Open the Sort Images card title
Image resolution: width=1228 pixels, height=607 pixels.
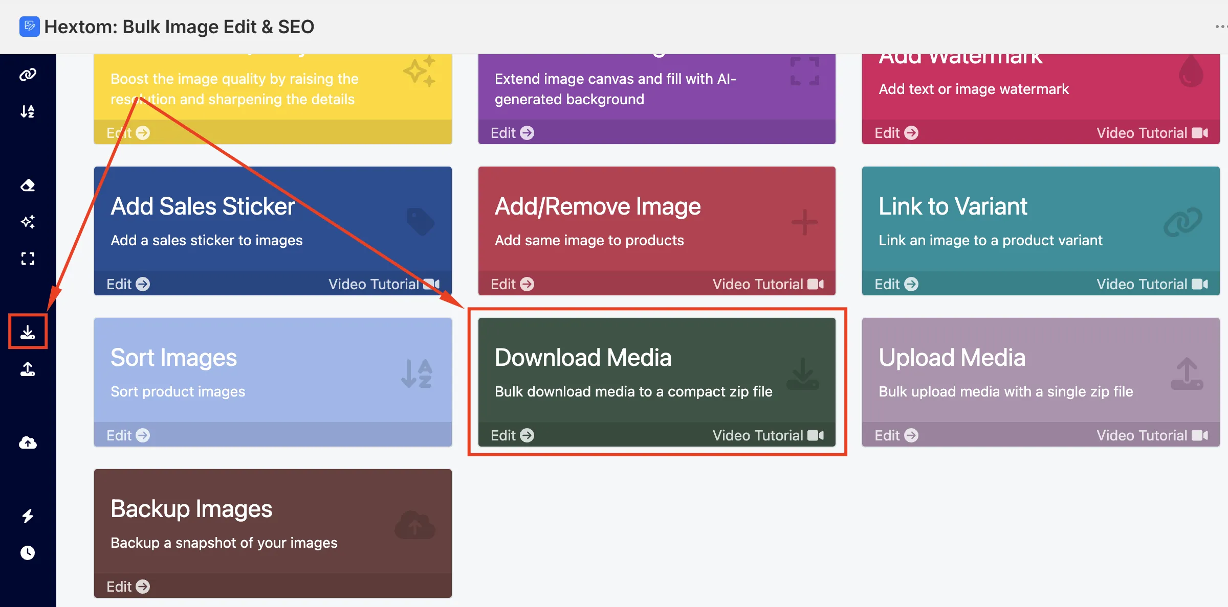click(x=173, y=358)
